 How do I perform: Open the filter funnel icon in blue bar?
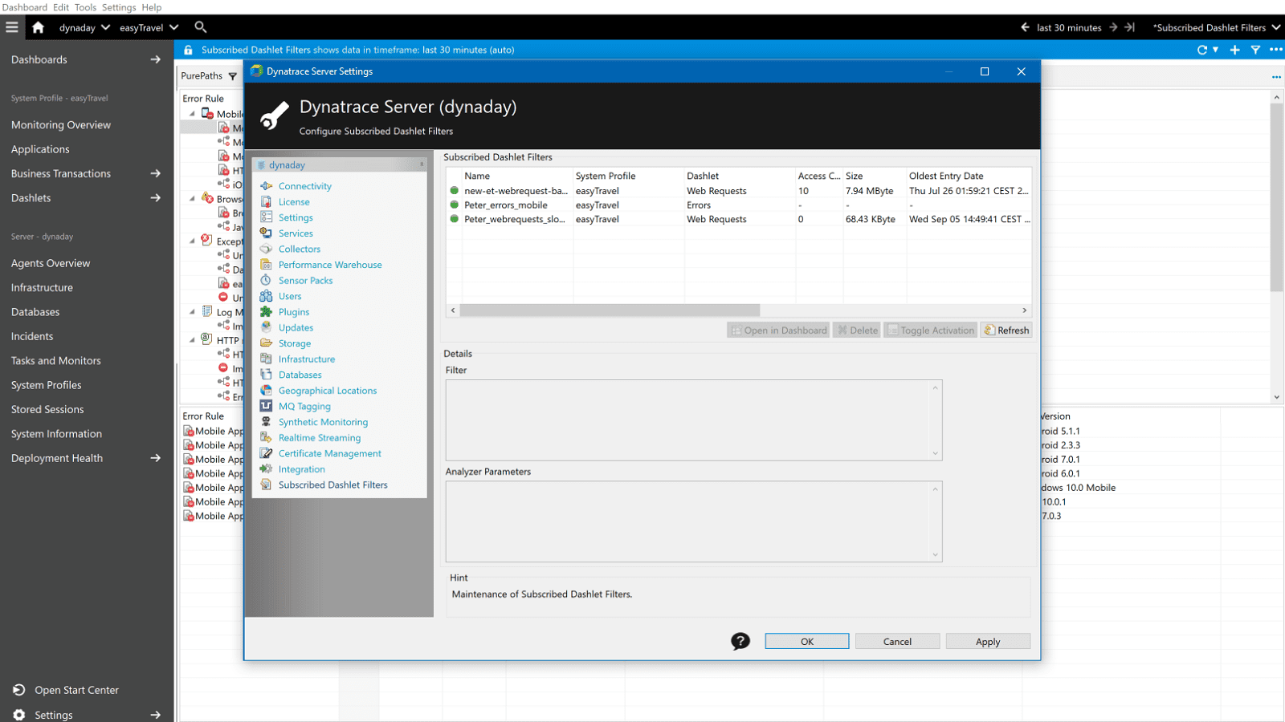pos(1255,50)
